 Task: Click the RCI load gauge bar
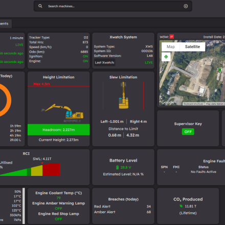30,169
